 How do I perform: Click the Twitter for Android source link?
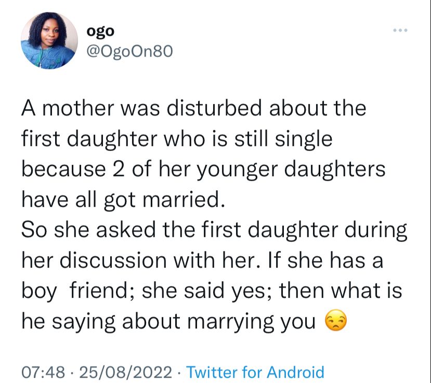pos(255,372)
